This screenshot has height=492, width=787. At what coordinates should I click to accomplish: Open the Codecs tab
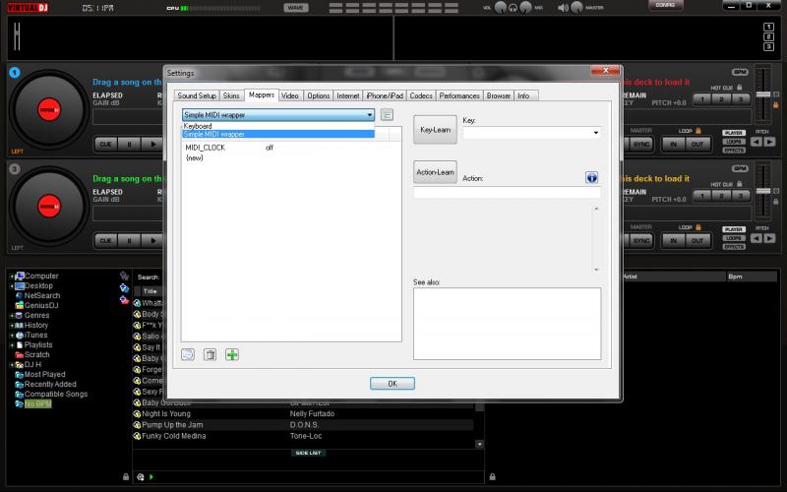pos(421,95)
